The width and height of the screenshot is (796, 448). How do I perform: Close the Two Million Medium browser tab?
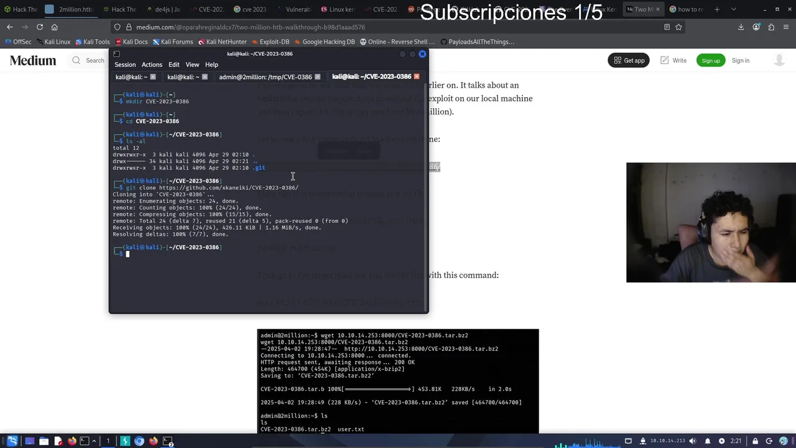point(657,9)
